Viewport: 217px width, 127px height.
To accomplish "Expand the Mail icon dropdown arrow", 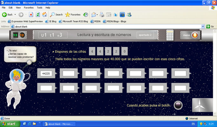I will tap(97, 15).
